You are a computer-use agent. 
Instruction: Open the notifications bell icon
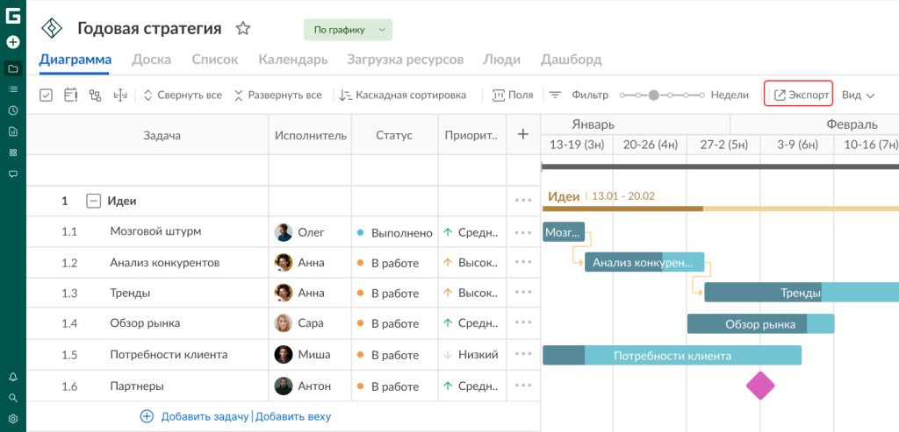12,377
